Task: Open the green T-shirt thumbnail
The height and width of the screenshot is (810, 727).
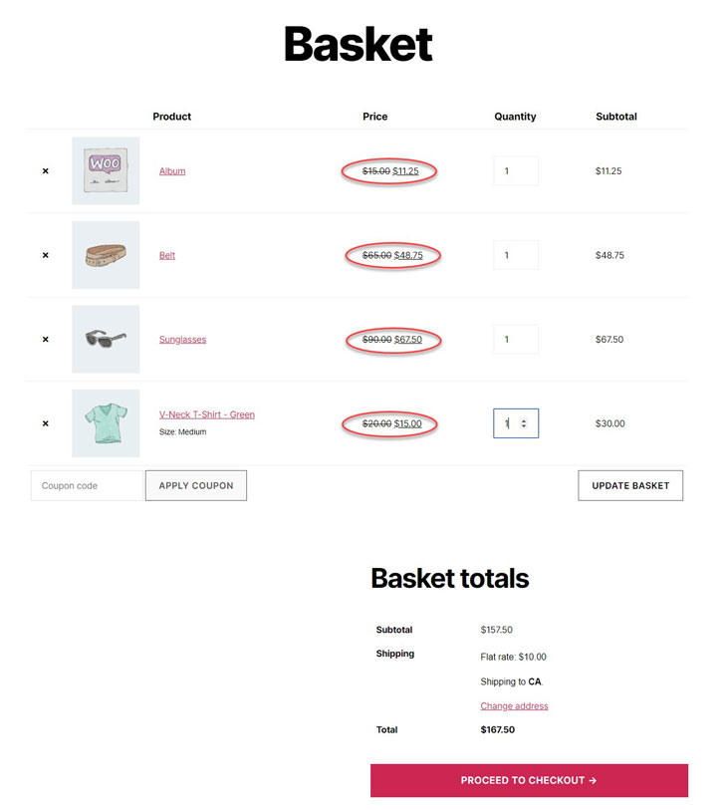Action: pos(106,423)
